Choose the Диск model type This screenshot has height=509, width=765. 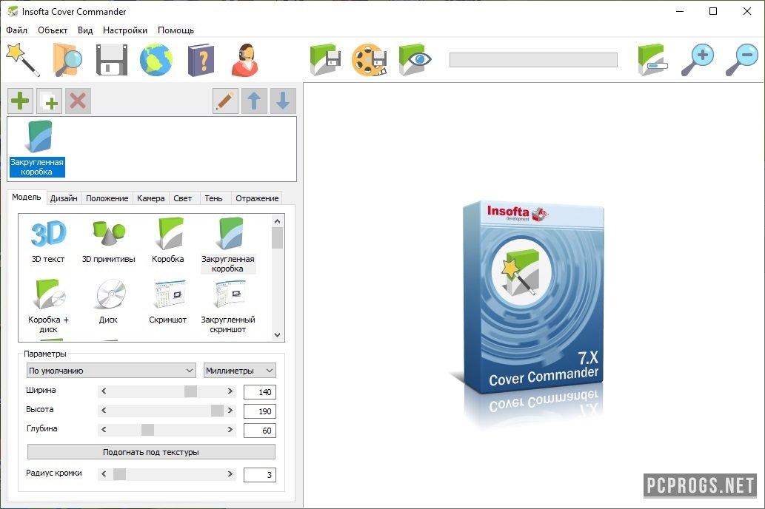click(108, 302)
